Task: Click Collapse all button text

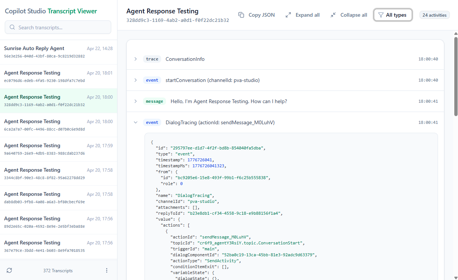Action: (354, 15)
